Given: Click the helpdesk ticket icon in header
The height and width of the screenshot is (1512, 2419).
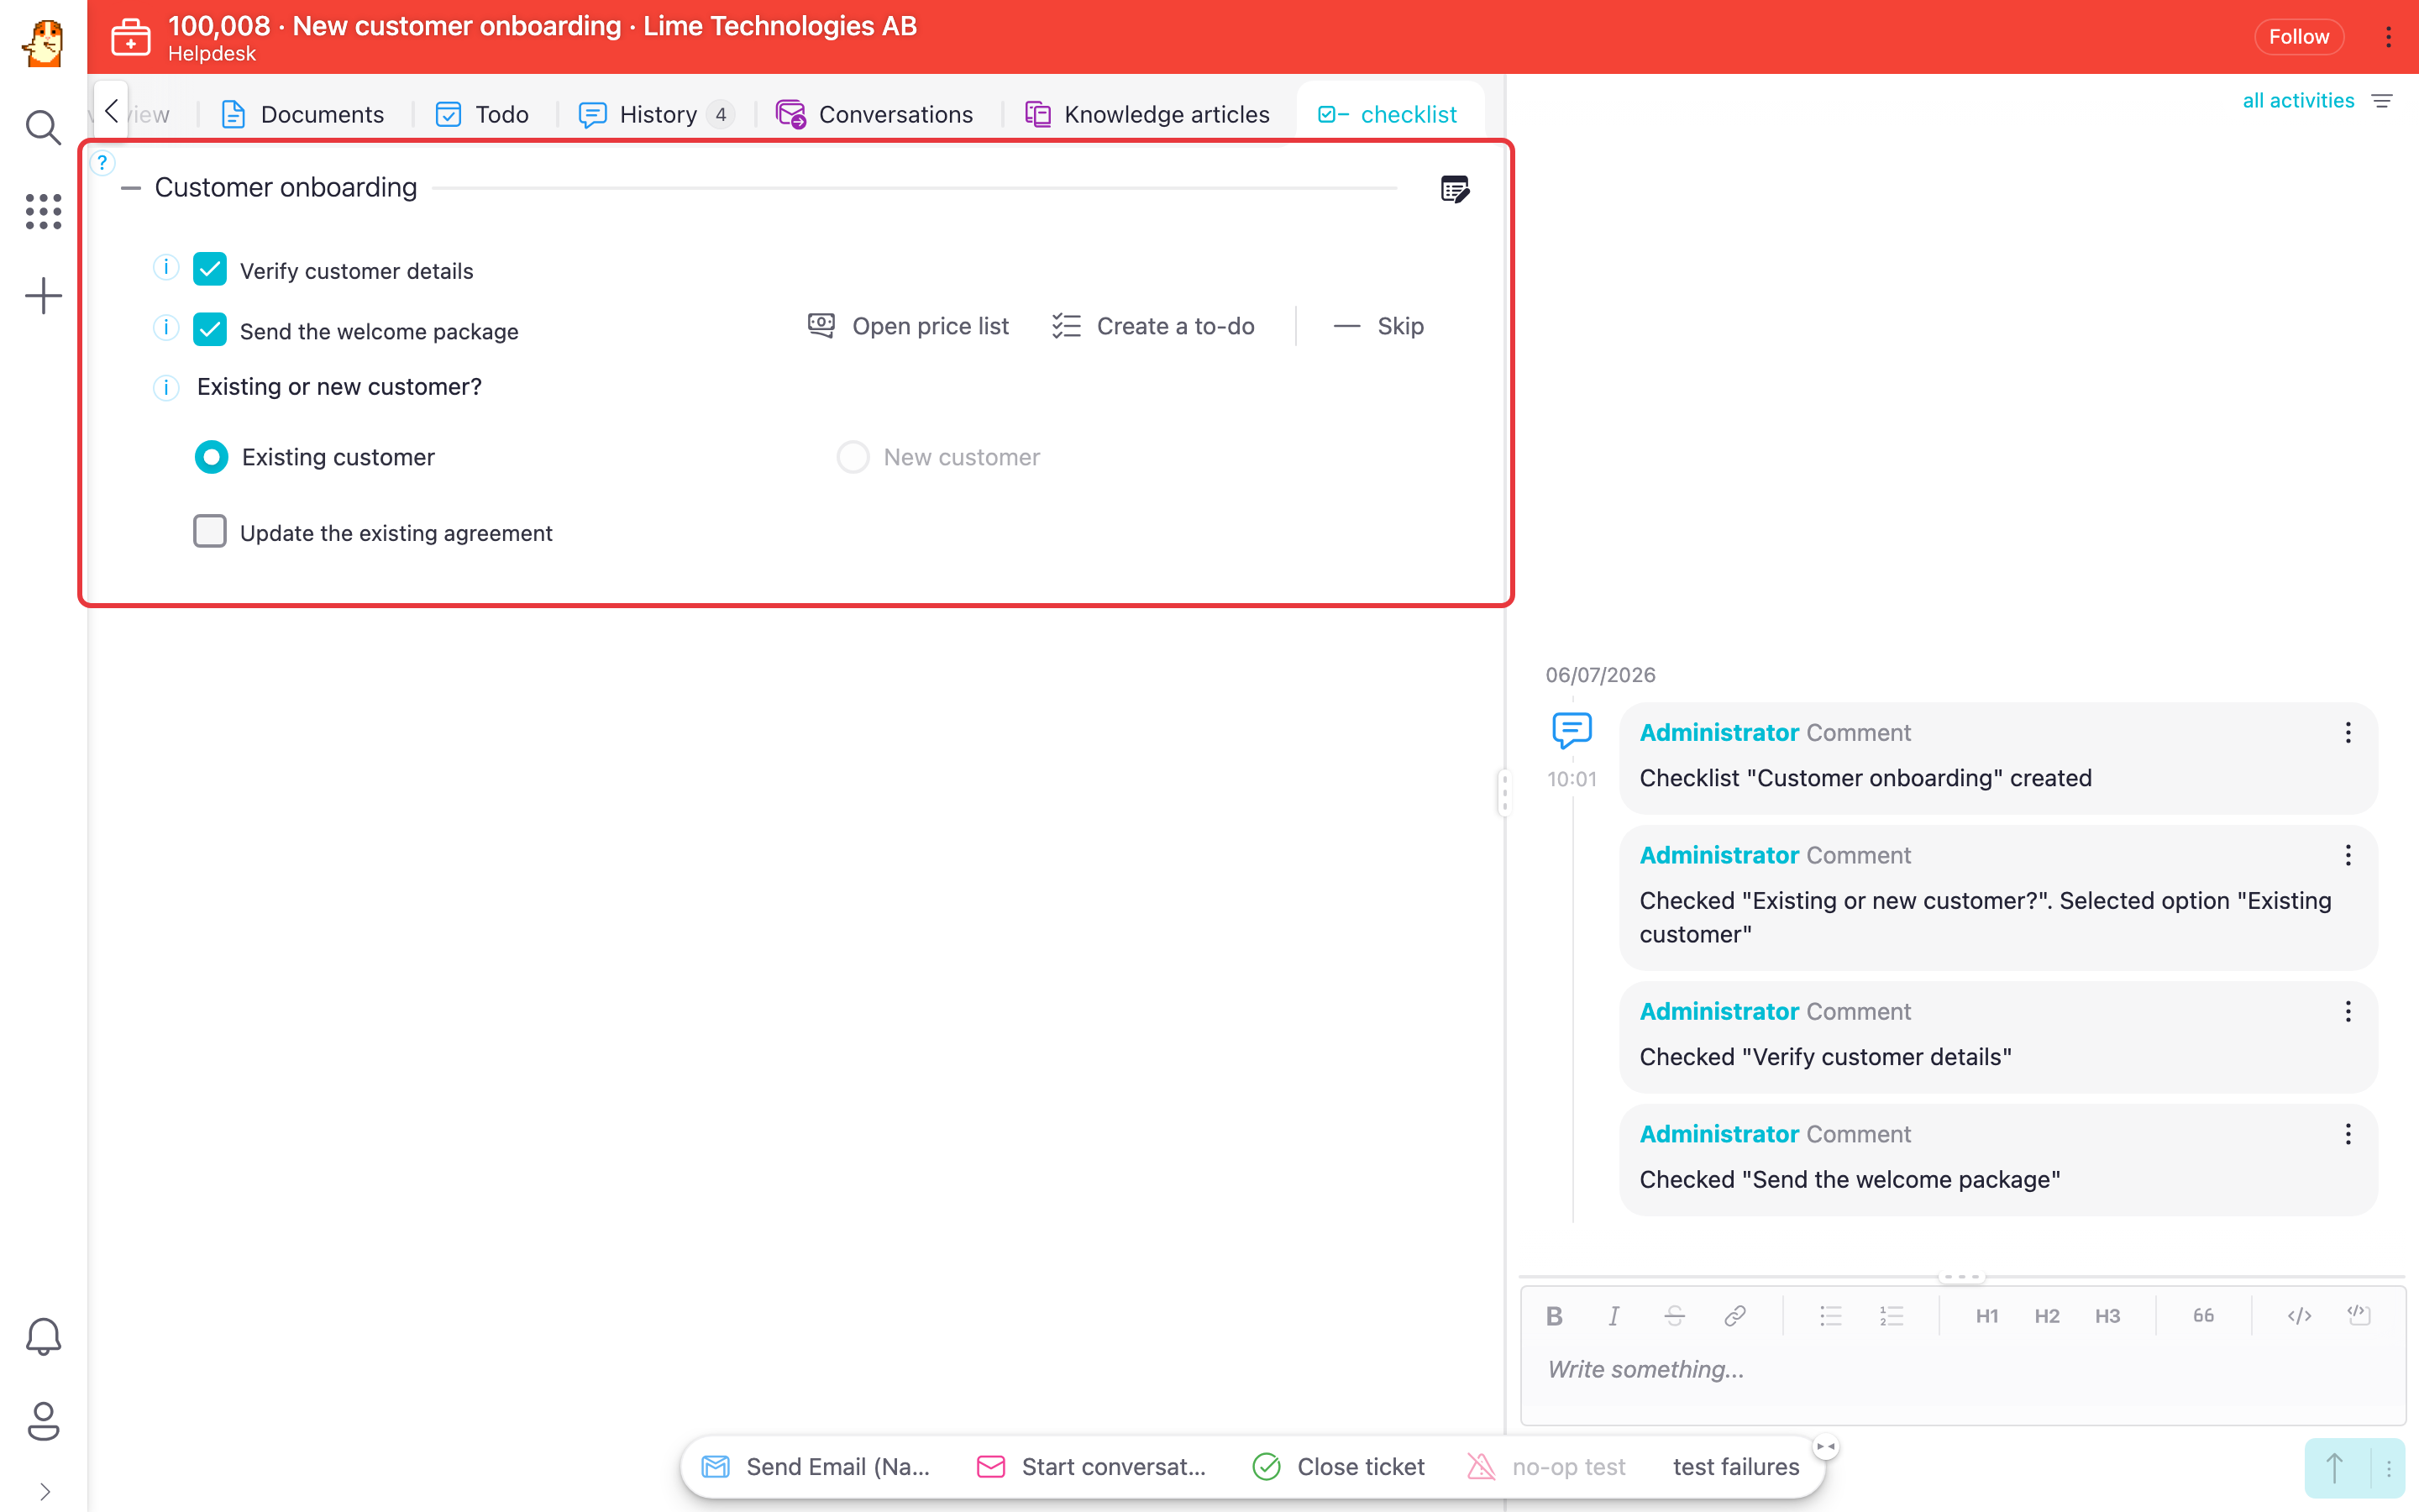Looking at the screenshot, I should [131, 38].
